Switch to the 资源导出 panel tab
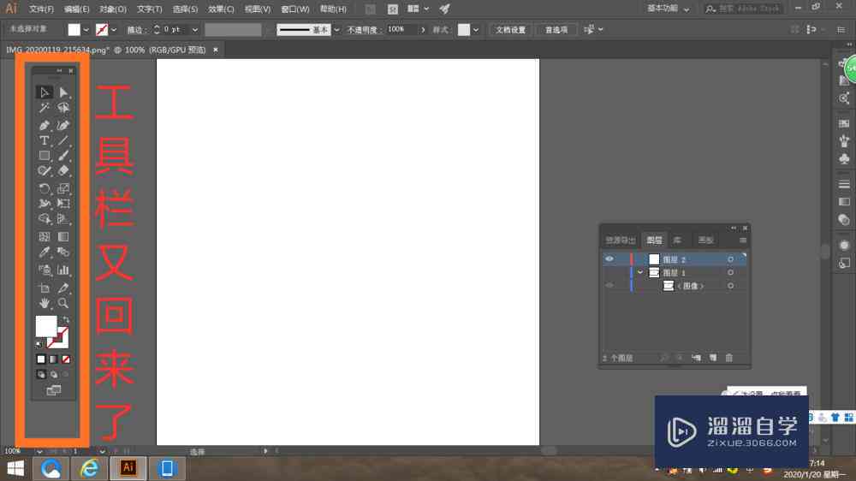 coord(621,240)
